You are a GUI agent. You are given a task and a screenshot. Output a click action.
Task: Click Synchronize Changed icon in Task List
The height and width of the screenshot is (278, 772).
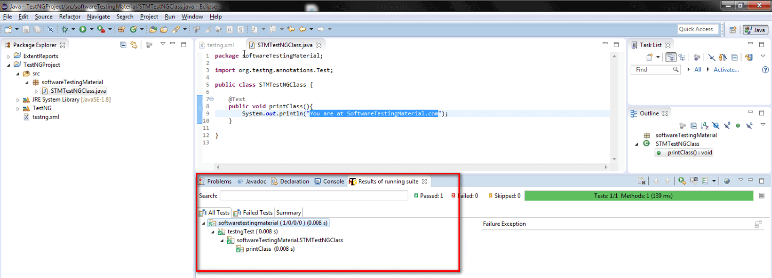tap(748, 57)
